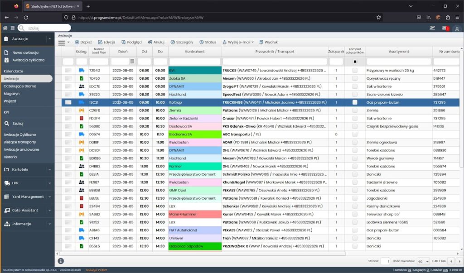Select Oczekujące Brama menu item
This screenshot has width=464, height=273.
20,86
